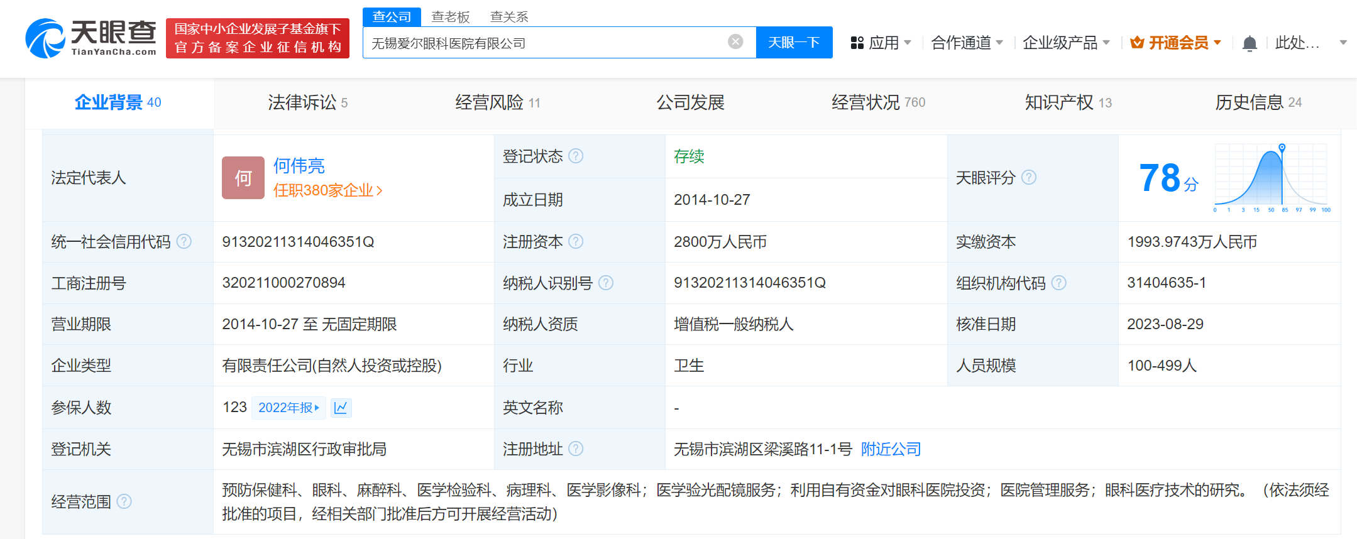Click the 天眼一下 search button
This screenshot has width=1357, height=539.
(794, 42)
